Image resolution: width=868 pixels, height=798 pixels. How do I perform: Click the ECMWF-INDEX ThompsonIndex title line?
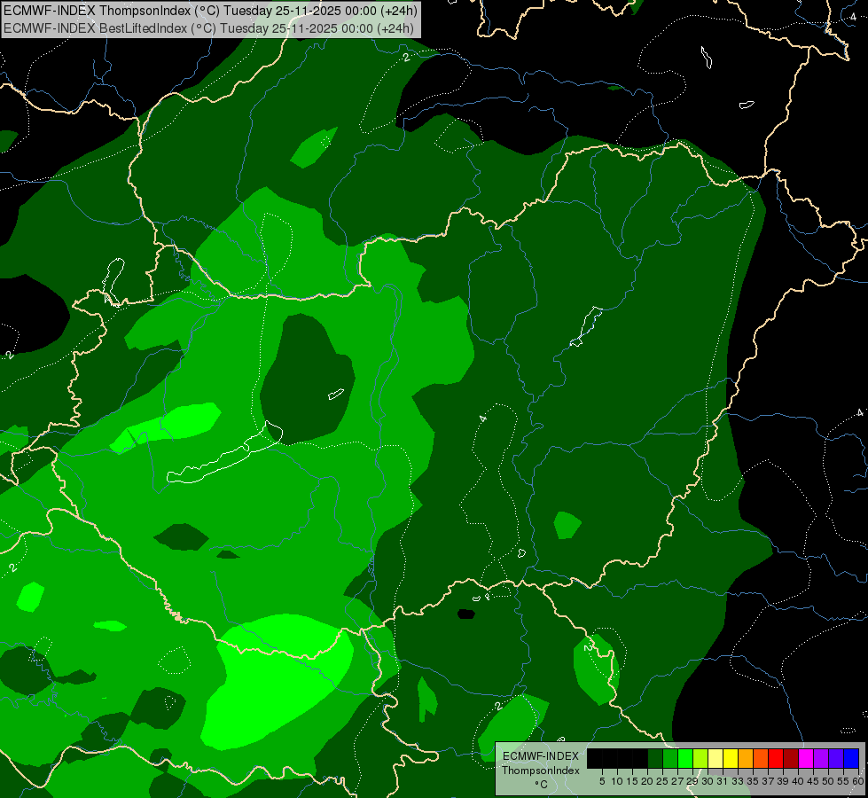pos(210,11)
